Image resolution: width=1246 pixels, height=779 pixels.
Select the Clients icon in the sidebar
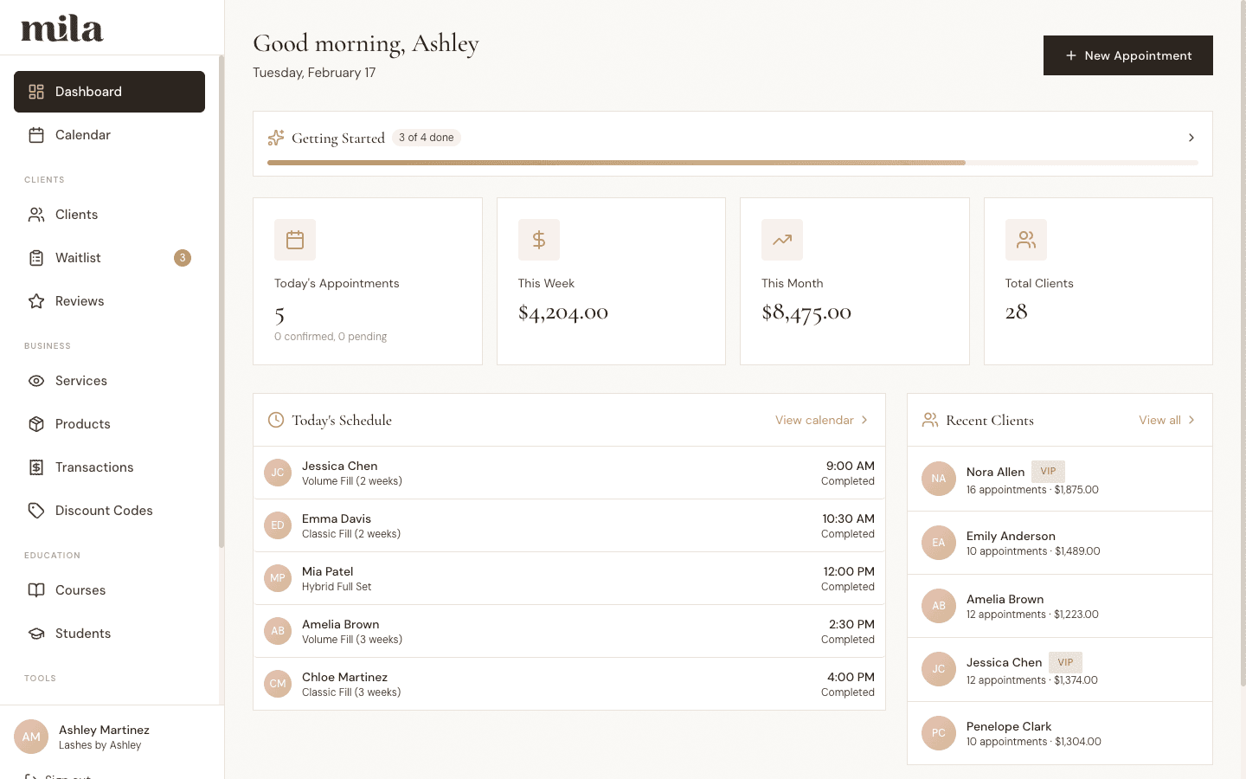[35, 214]
